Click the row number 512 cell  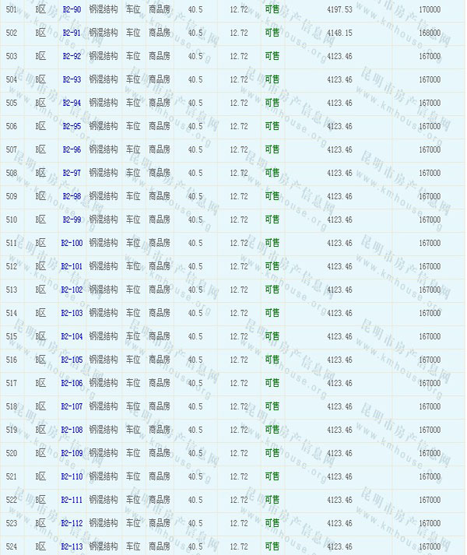click(11, 266)
